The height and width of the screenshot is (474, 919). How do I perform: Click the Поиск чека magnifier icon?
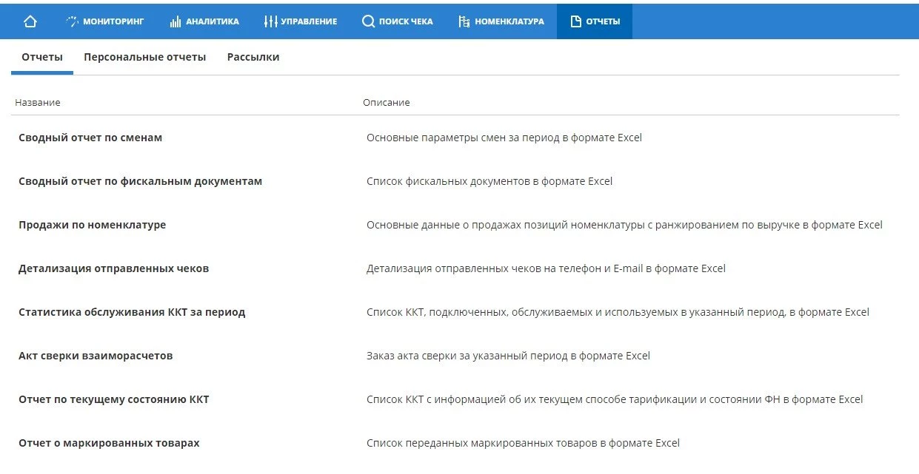click(368, 21)
